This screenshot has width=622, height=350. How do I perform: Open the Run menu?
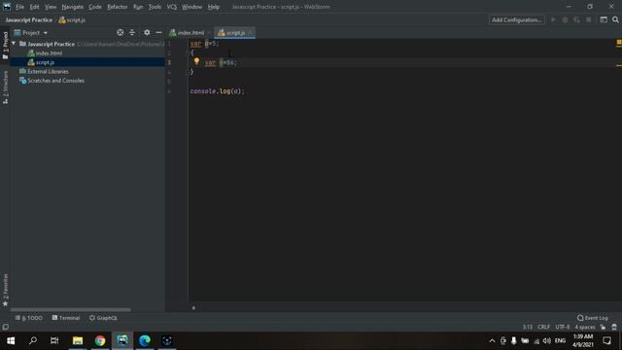(x=138, y=7)
